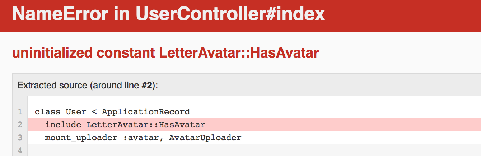Select line number 4 in the gutter
Screen dimensions: 481x156
[x=20, y=151]
